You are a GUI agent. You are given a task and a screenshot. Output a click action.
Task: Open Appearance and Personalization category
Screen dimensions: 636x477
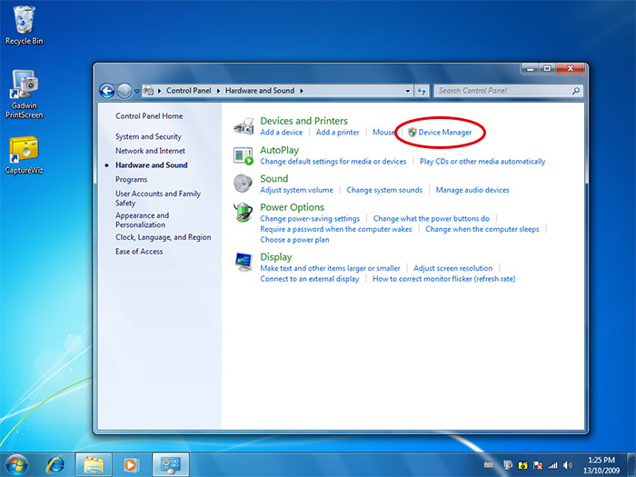tap(142, 220)
